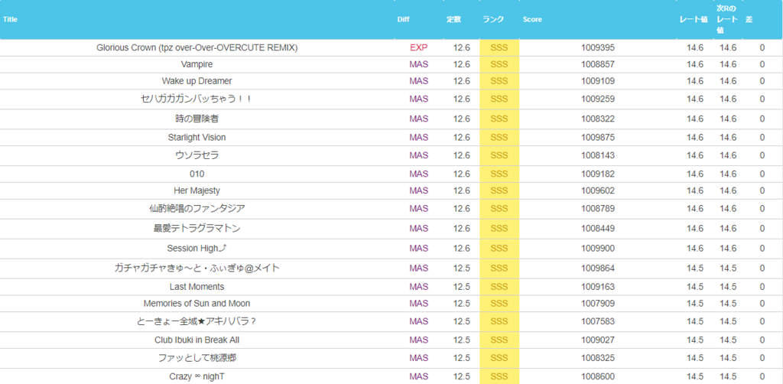The height and width of the screenshot is (384, 783).
Task: Select the Wake up Dreamer row title
Action: coord(197,81)
